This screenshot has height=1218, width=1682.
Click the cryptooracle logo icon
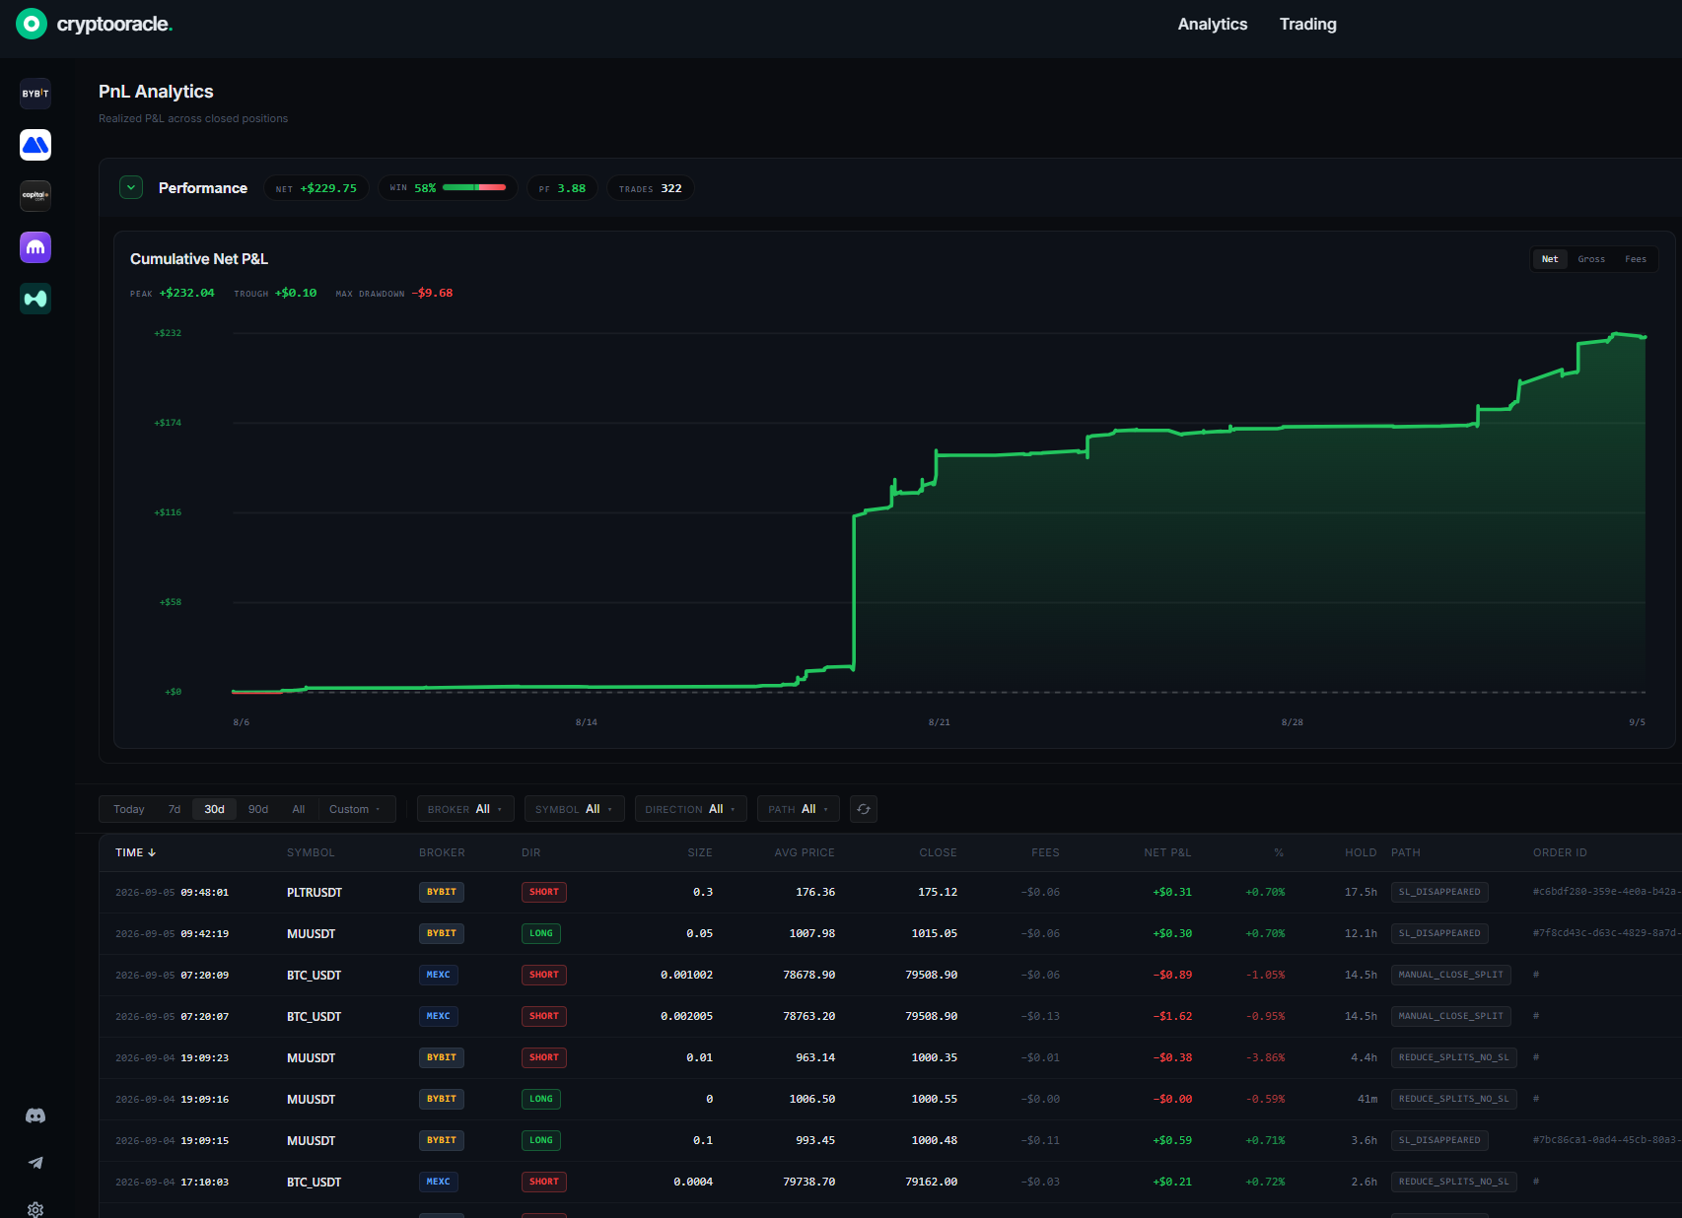(x=32, y=24)
